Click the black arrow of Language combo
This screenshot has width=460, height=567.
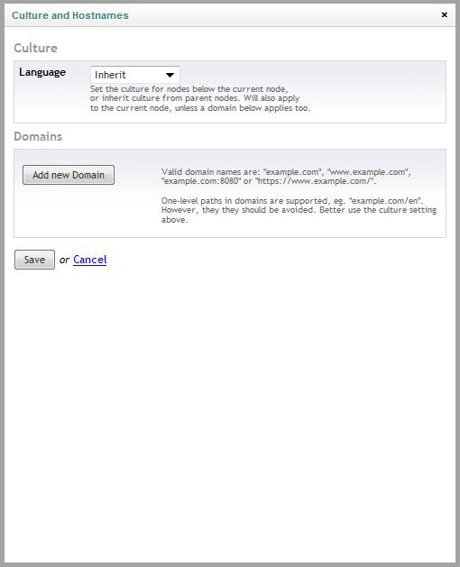[x=170, y=75]
